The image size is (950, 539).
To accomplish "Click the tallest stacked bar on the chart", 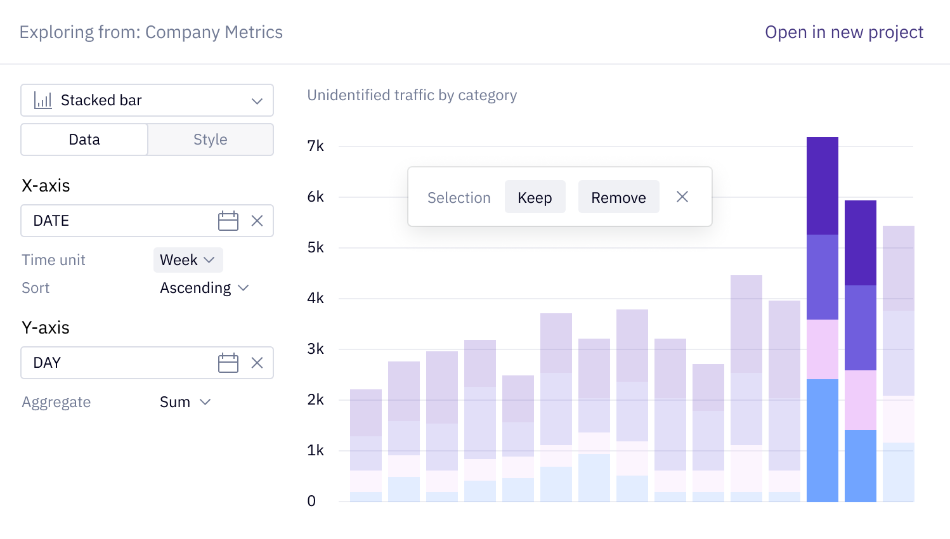I will click(x=823, y=285).
